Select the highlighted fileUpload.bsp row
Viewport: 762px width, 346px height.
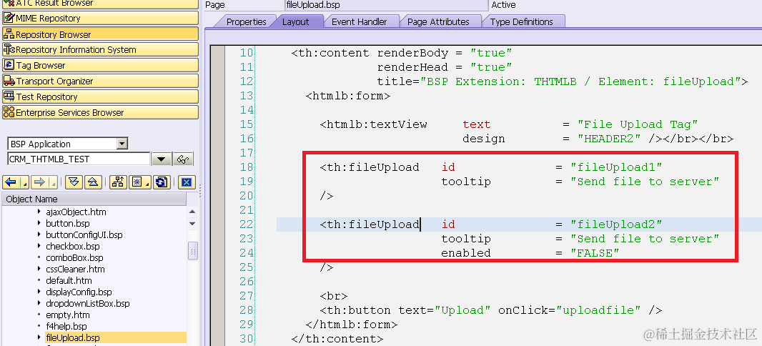[115, 337]
